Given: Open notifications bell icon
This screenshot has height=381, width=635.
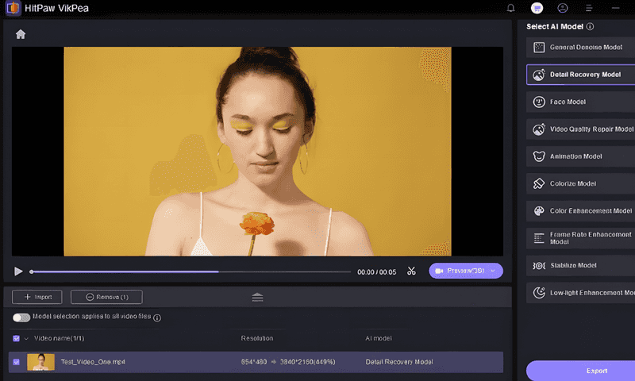Looking at the screenshot, I should click(x=511, y=8).
